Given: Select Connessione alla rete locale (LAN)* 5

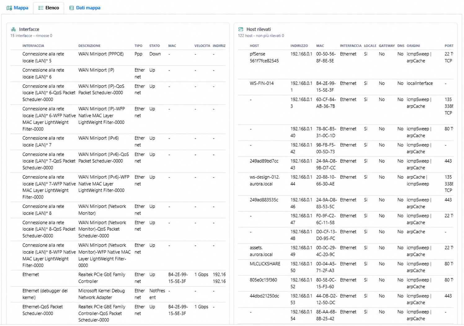Looking at the screenshot, I should tap(43, 57).
